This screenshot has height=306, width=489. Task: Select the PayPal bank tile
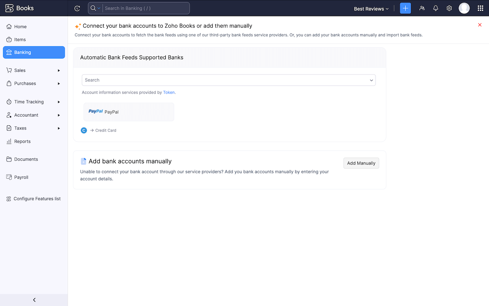pos(129,112)
